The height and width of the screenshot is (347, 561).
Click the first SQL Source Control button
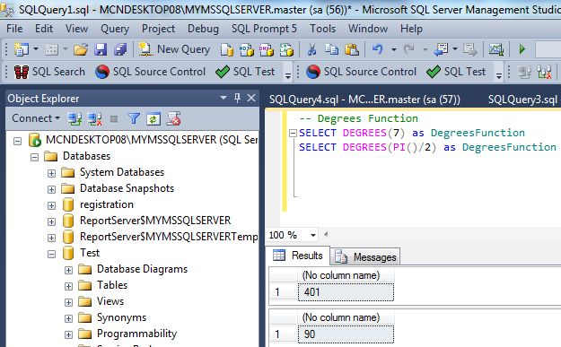[x=150, y=72]
